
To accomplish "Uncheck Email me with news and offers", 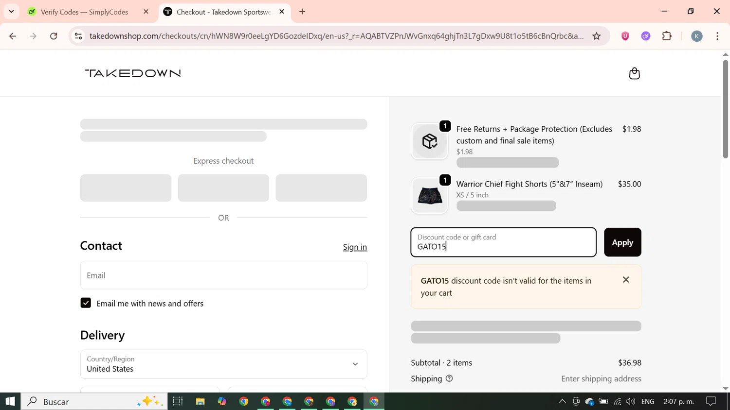I will click(86, 303).
